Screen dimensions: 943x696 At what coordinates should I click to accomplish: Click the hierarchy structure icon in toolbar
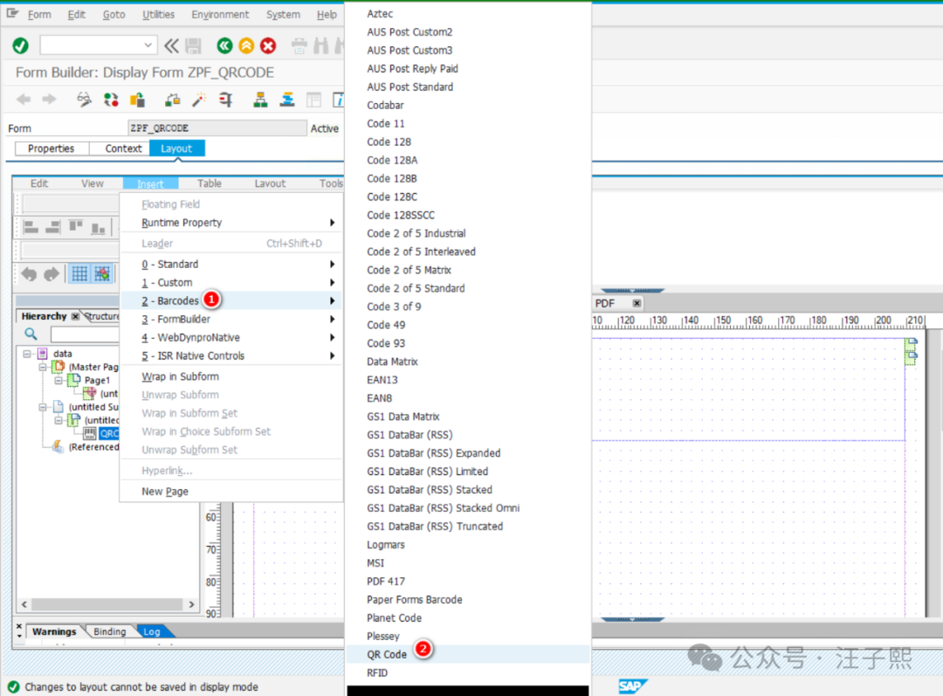point(260,100)
